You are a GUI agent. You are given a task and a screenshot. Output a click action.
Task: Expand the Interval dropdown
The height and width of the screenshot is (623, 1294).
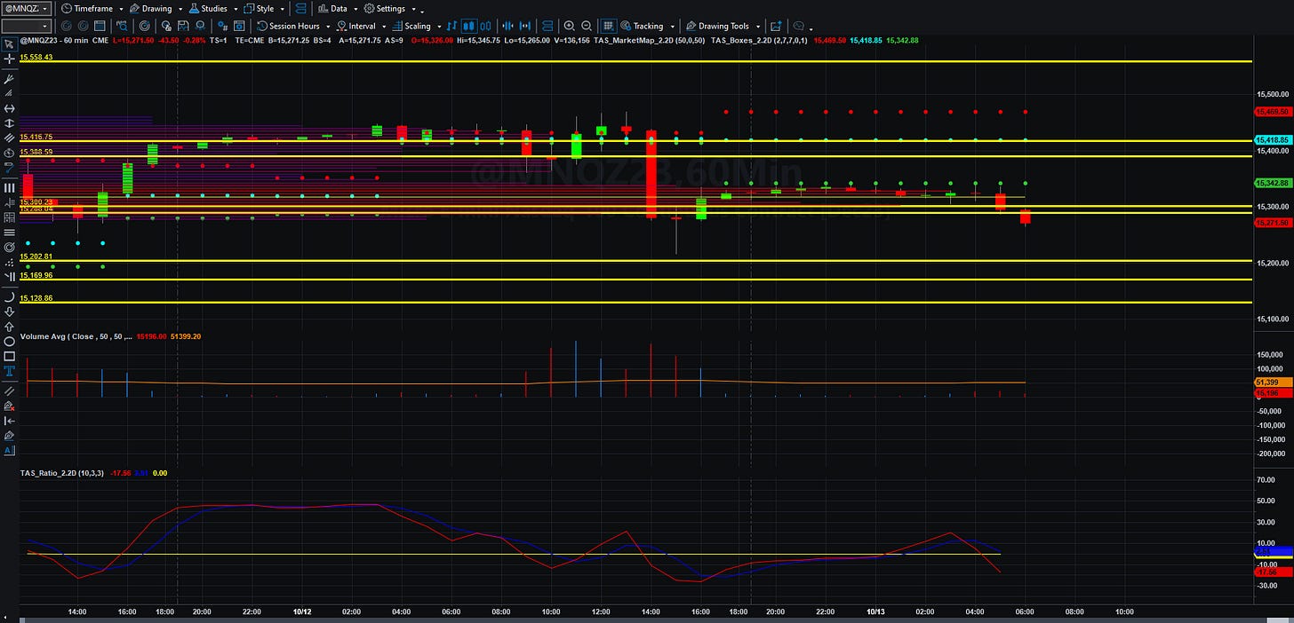[x=360, y=26]
